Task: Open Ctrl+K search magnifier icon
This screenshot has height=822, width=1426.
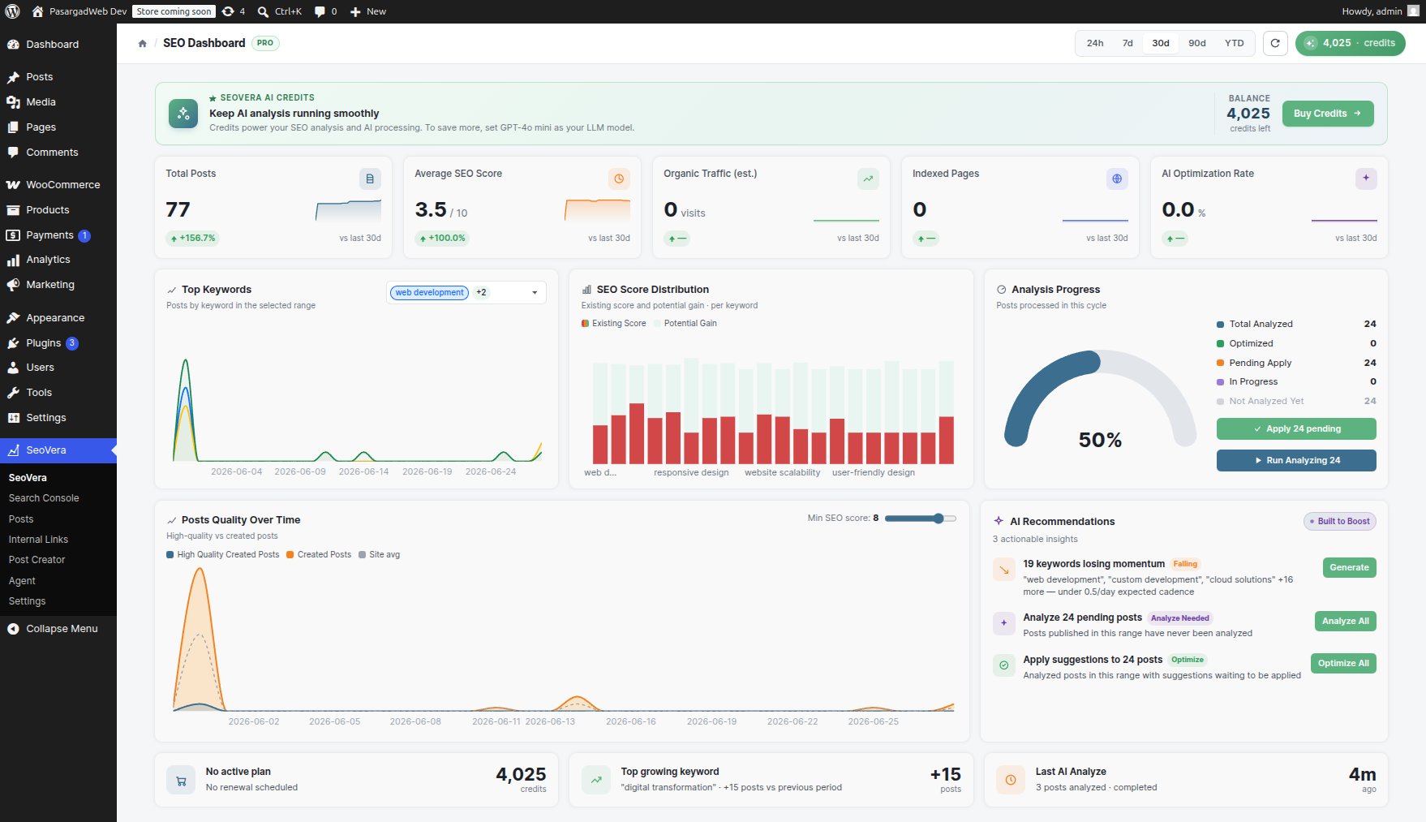Action: click(264, 11)
